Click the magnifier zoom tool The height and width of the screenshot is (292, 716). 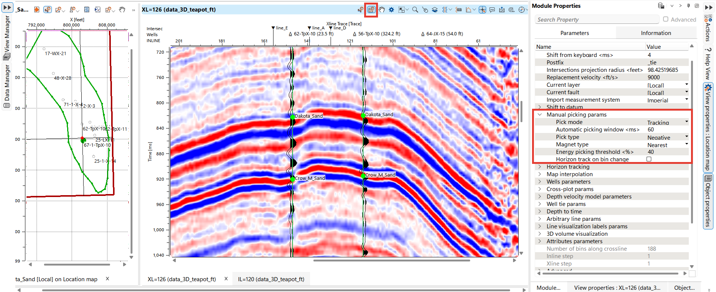click(x=415, y=10)
